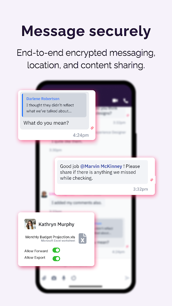Tap the camera icon in message bar
Viewport: 172px width, 306px height.
54,278
